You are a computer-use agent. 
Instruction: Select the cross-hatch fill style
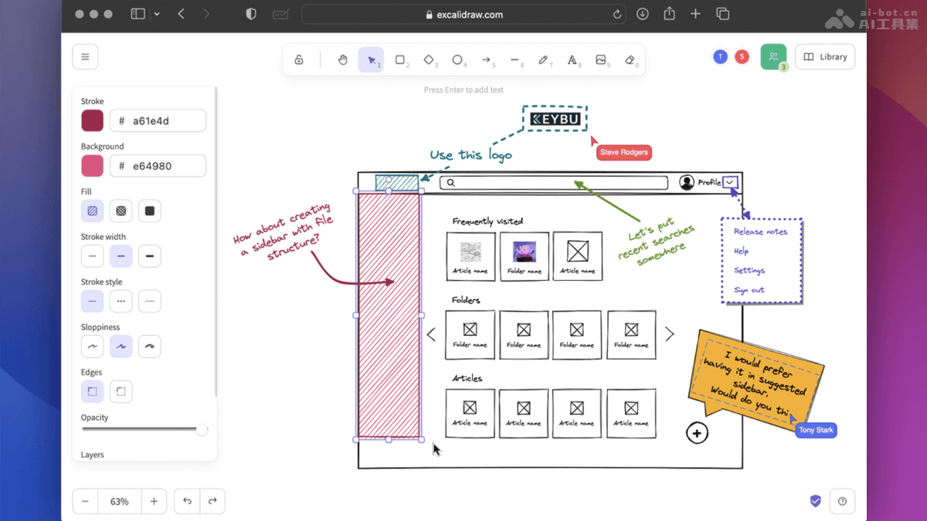[121, 210]
